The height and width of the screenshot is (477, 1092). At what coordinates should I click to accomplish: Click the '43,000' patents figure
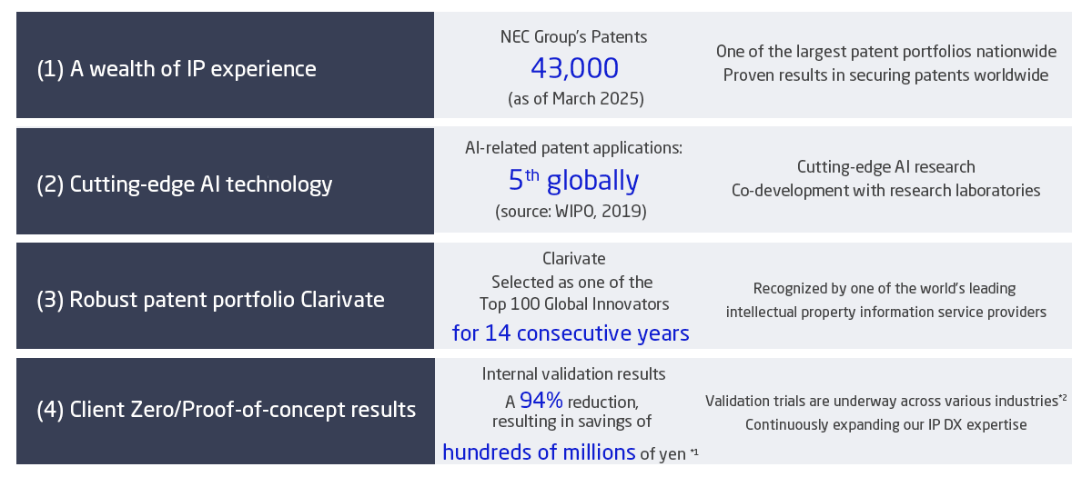(574, 68)
